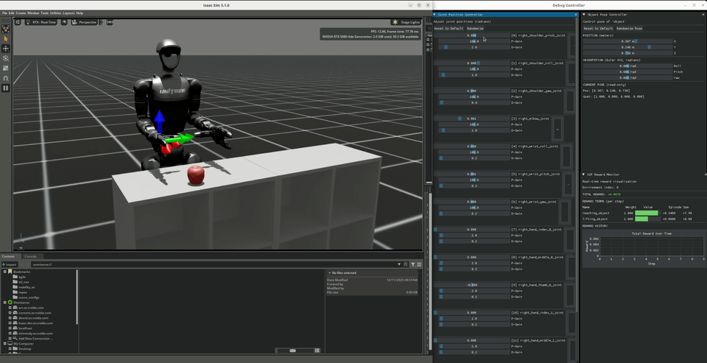Select the snap magnet tool in left toolbar
This screenshot has height=363, width=707.
(6, 77)
